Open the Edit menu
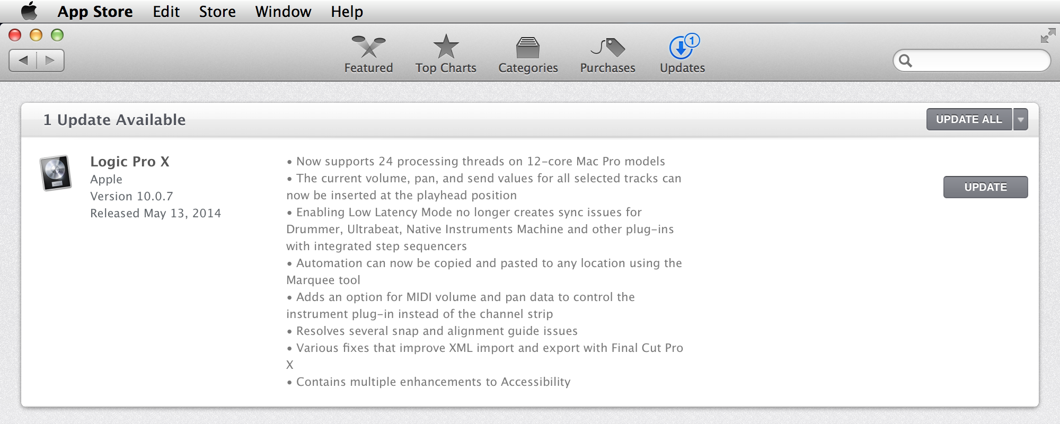This screenshot has height=424, width=1060. pyautogui.click(x=166, y=12)
